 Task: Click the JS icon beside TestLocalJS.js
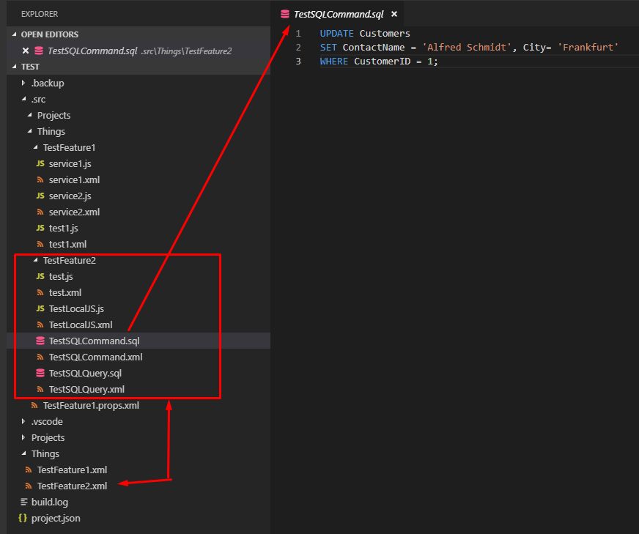coord(41,308)
